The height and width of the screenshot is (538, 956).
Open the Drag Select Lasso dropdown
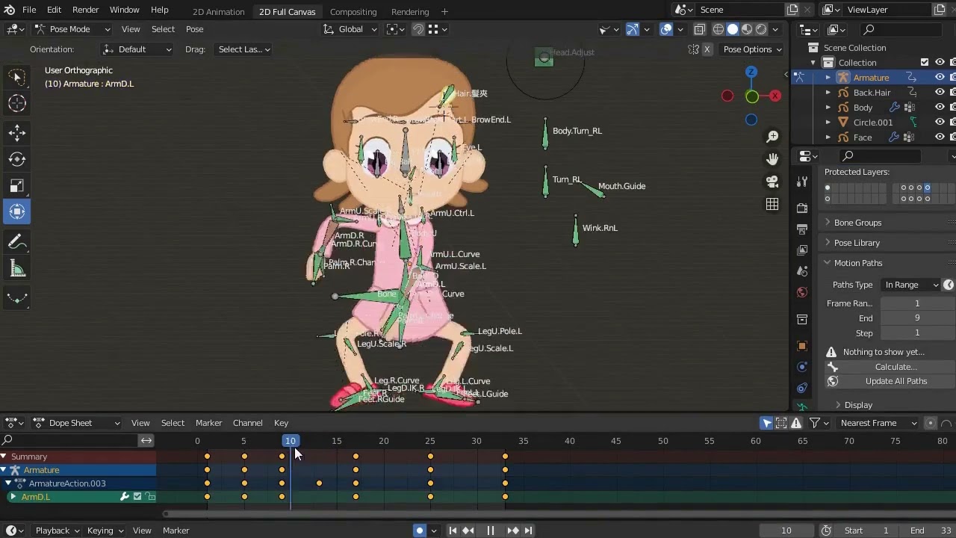click(242, 49)
